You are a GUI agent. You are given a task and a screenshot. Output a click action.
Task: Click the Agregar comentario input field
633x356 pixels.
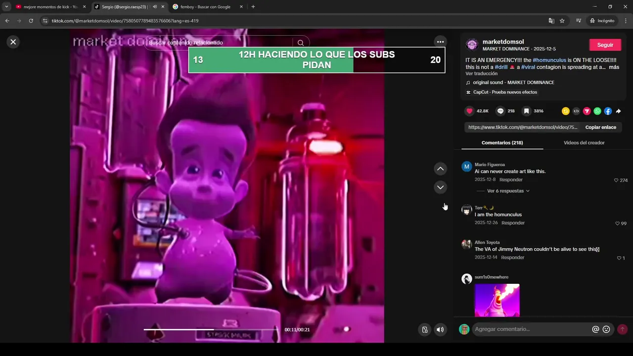coord(531,329)
